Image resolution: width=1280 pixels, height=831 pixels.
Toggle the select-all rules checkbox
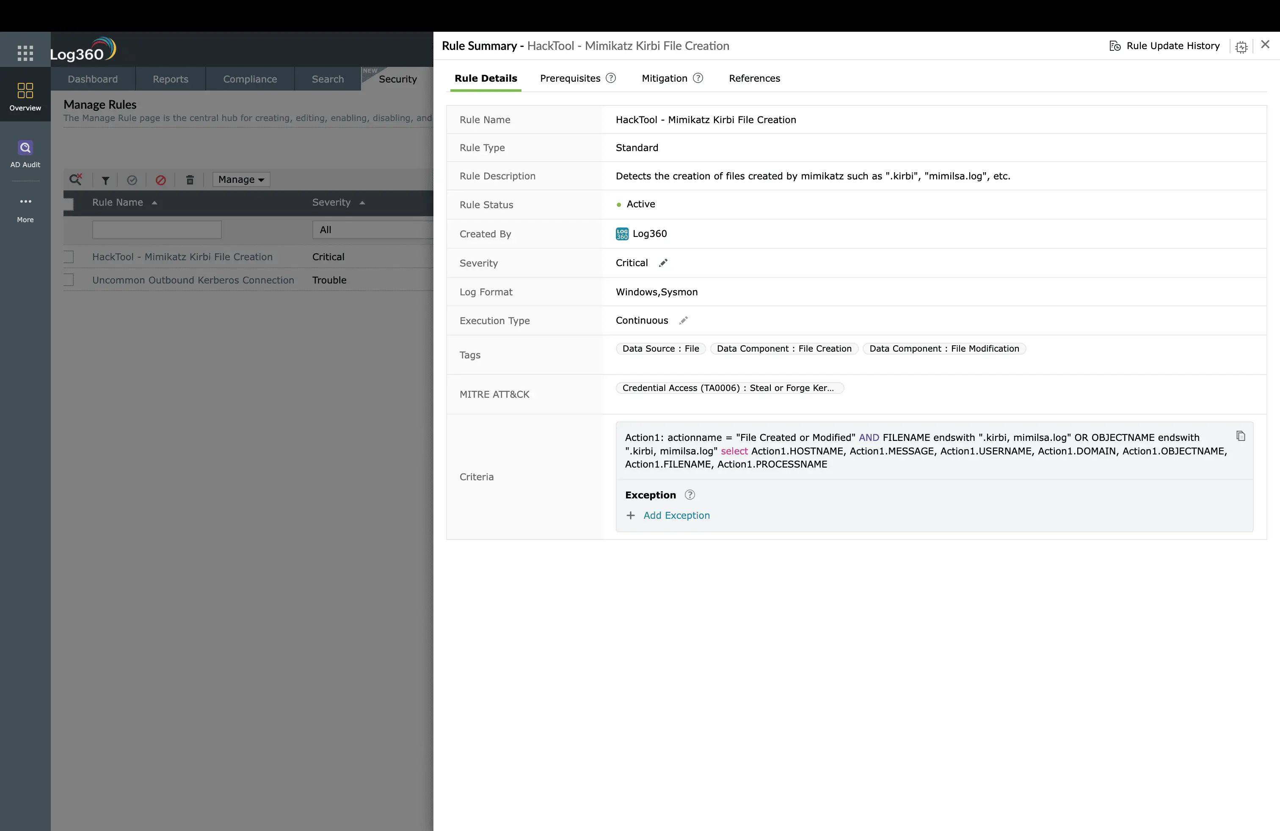[x=68, y=204]
